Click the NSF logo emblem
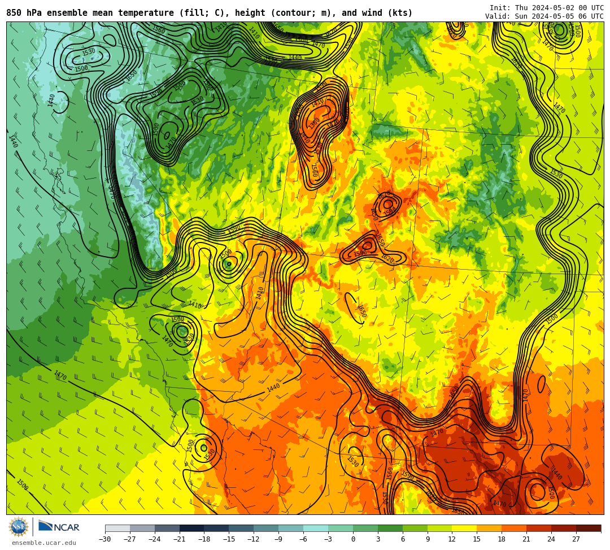 [19, 527]
